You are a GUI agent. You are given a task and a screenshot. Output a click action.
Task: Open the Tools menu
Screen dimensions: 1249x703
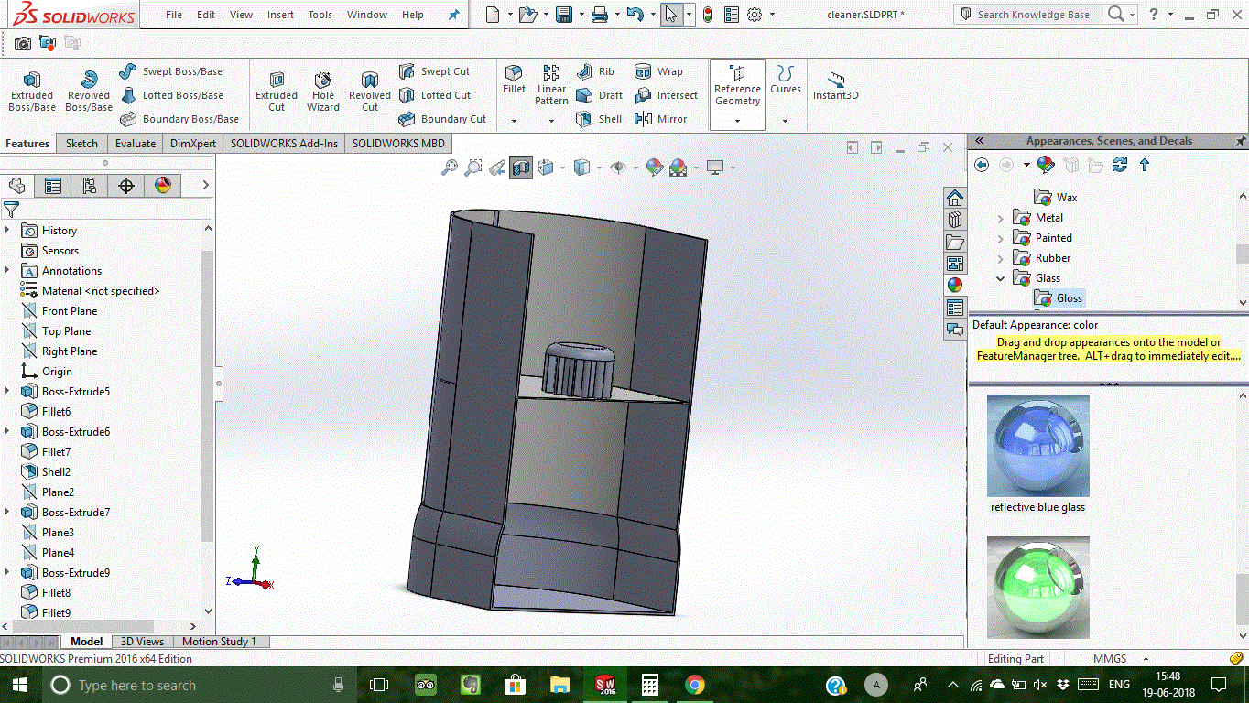[x=320, y=15]
